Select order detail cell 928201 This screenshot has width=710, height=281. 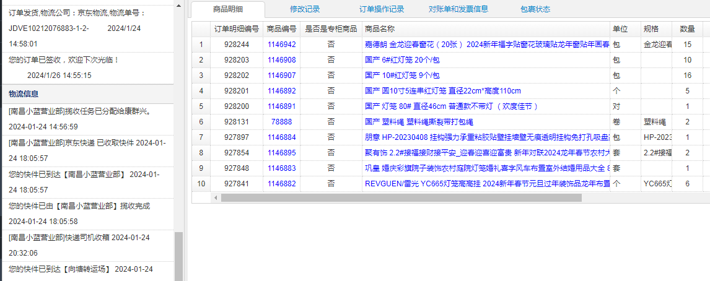click(237, 91)
